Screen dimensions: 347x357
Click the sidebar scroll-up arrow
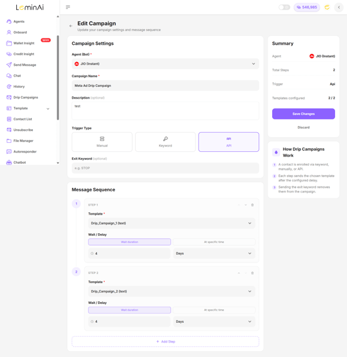(x=58, y=16)
